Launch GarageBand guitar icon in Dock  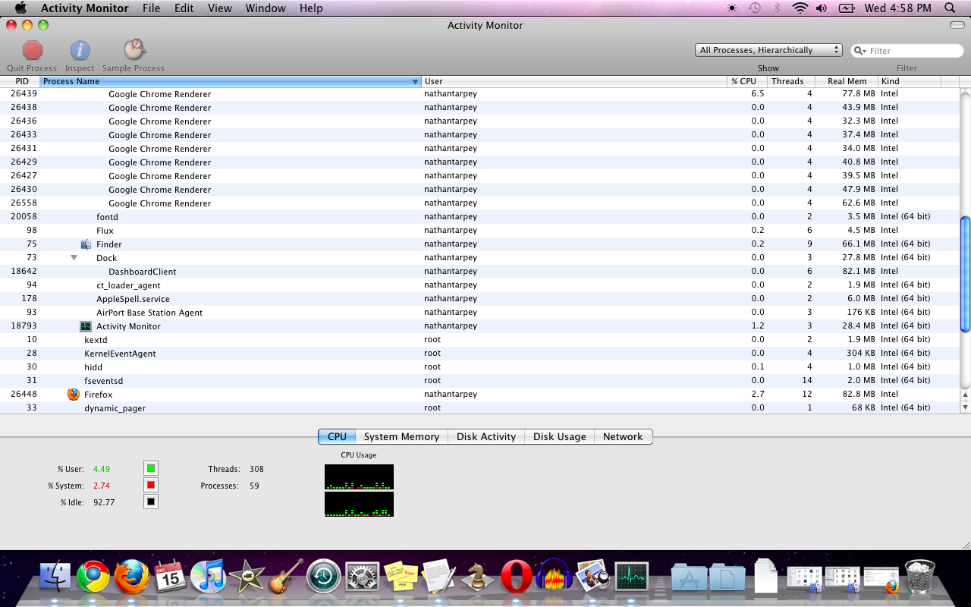286,577
